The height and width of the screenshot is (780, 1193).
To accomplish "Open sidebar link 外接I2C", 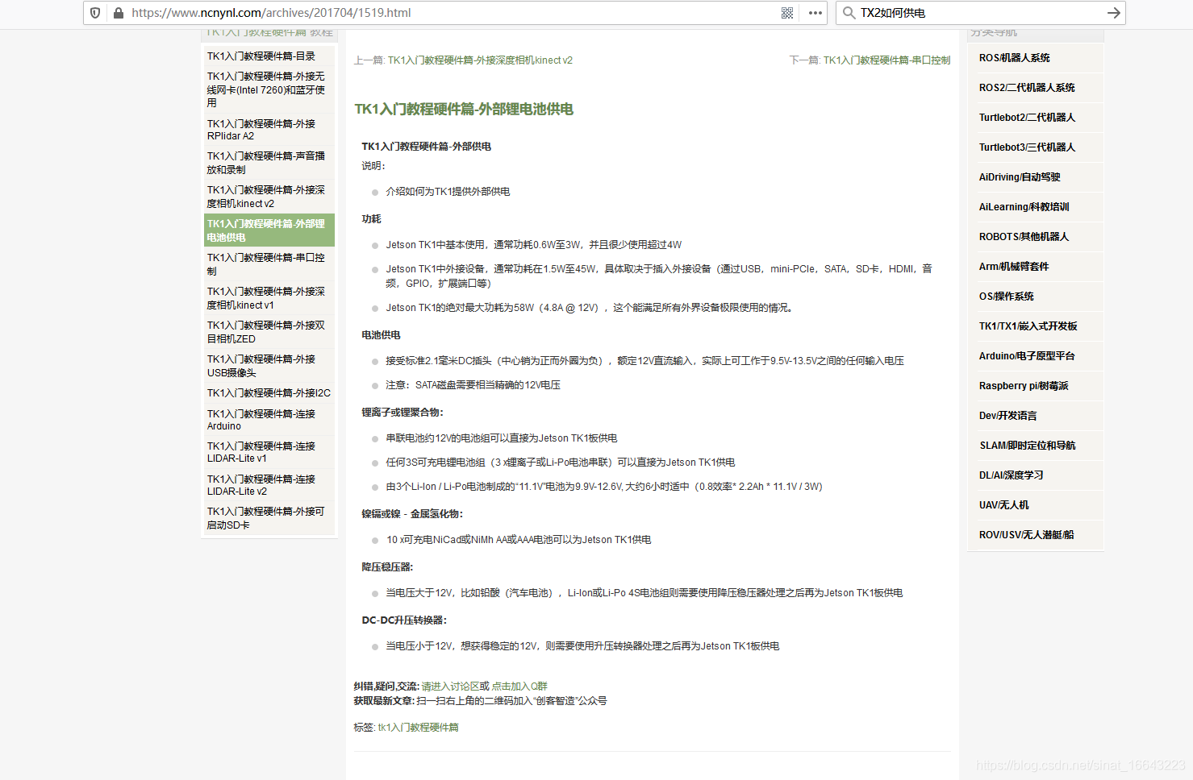I will point(269,393).
